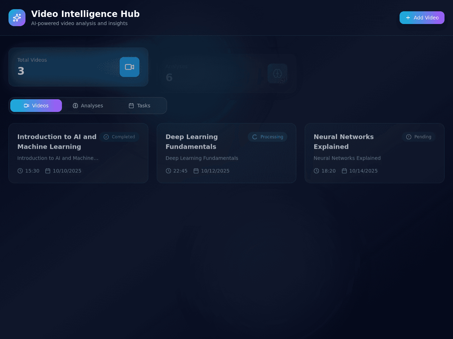Click the Video Intelligence Hub heading
The height and width of the screenshot is (339, 453).
coord(85,14)
